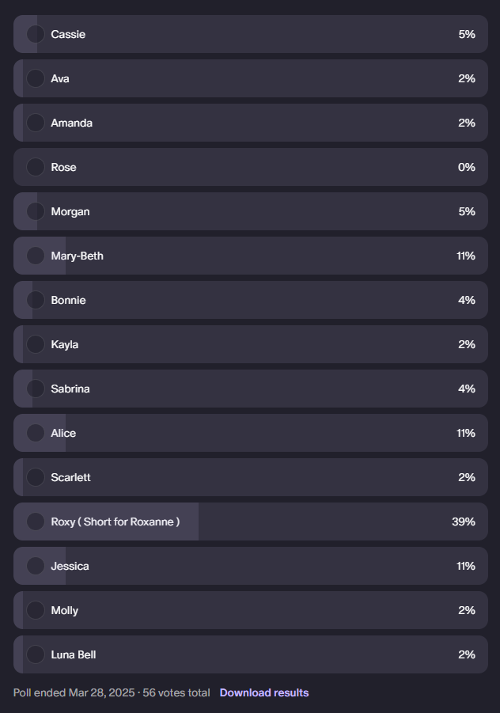Select Roxy (Short for Roxanne) option
Image resolution: width=500 pixels, height=713 pixels.
pyautogui.click(x=36, y=521)
